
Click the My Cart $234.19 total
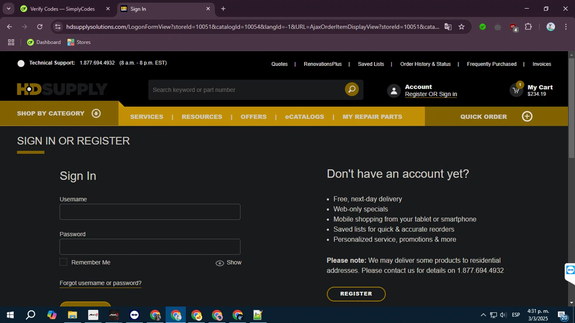(536, 94)
